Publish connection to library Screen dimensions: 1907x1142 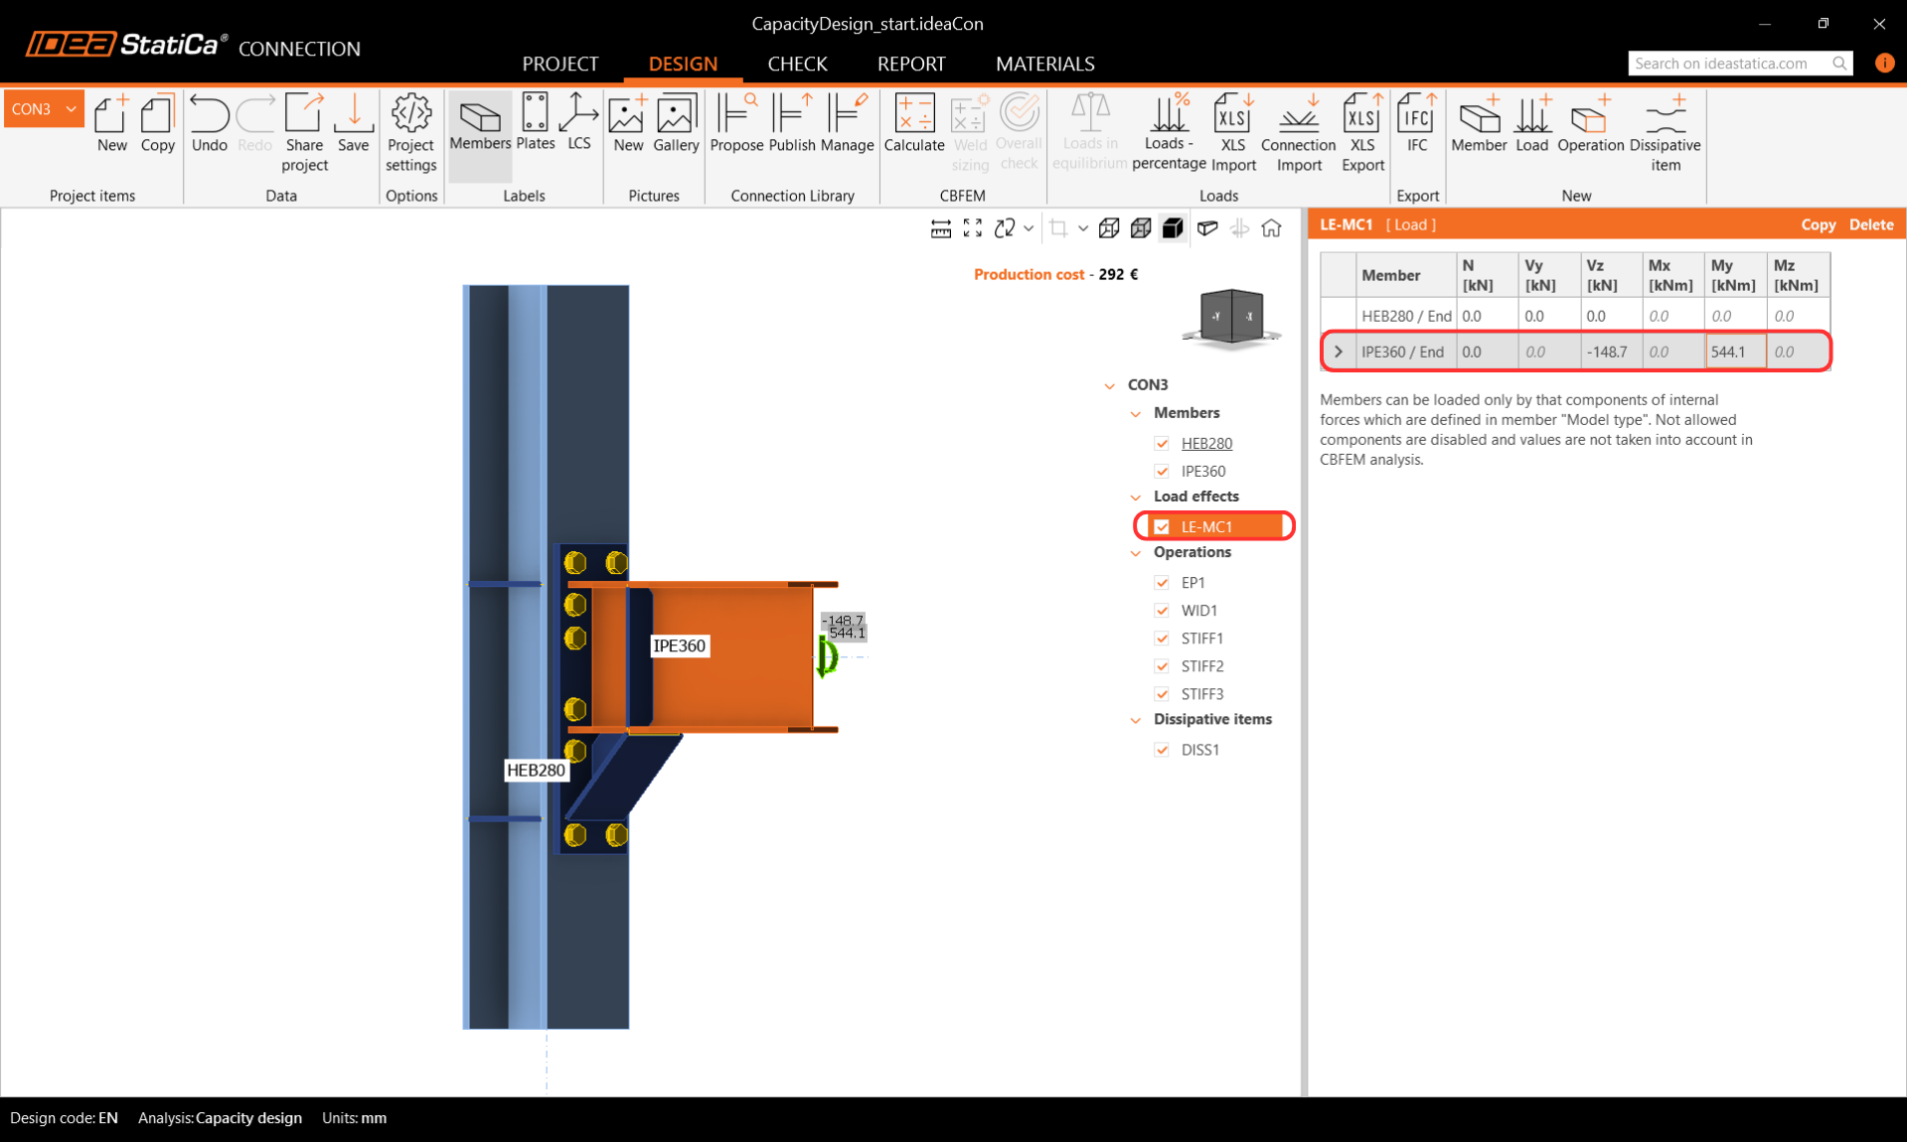pyautogui.click(x=792, y=124)
